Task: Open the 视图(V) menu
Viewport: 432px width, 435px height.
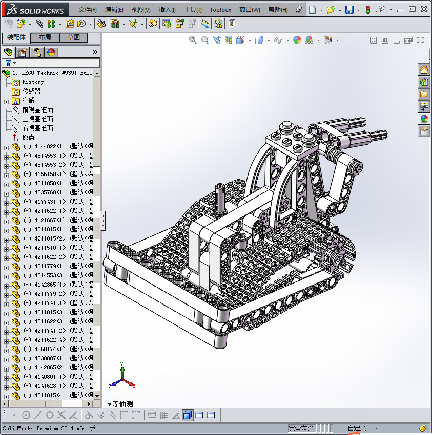Action: 141,10
